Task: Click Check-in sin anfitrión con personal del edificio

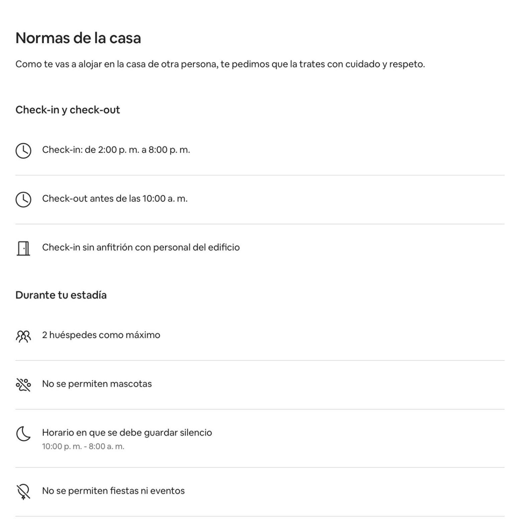Action: click(141, 247)
